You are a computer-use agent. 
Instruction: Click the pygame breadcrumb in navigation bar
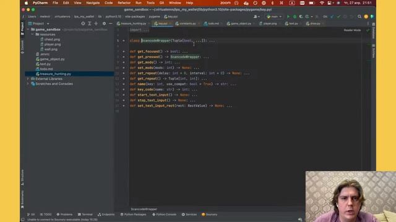pyautogui.click(x=154, y=17)
